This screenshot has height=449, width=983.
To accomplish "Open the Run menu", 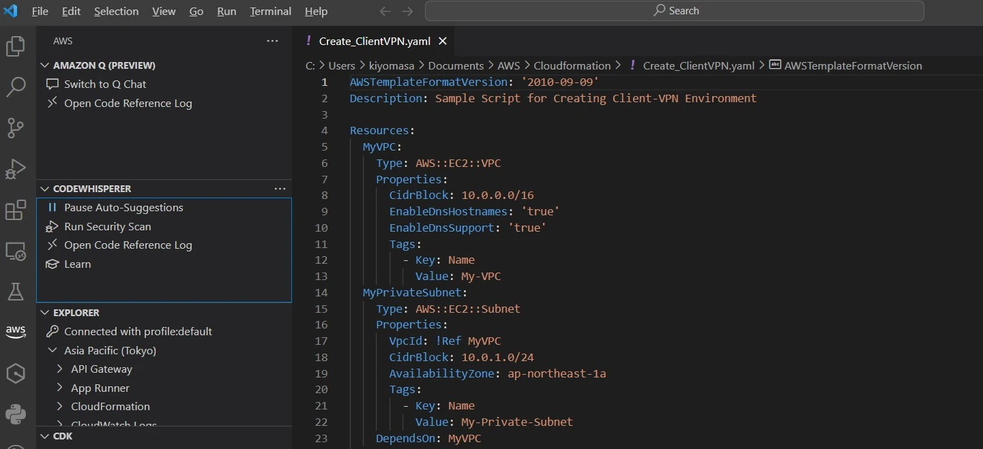I will point(226,11).
